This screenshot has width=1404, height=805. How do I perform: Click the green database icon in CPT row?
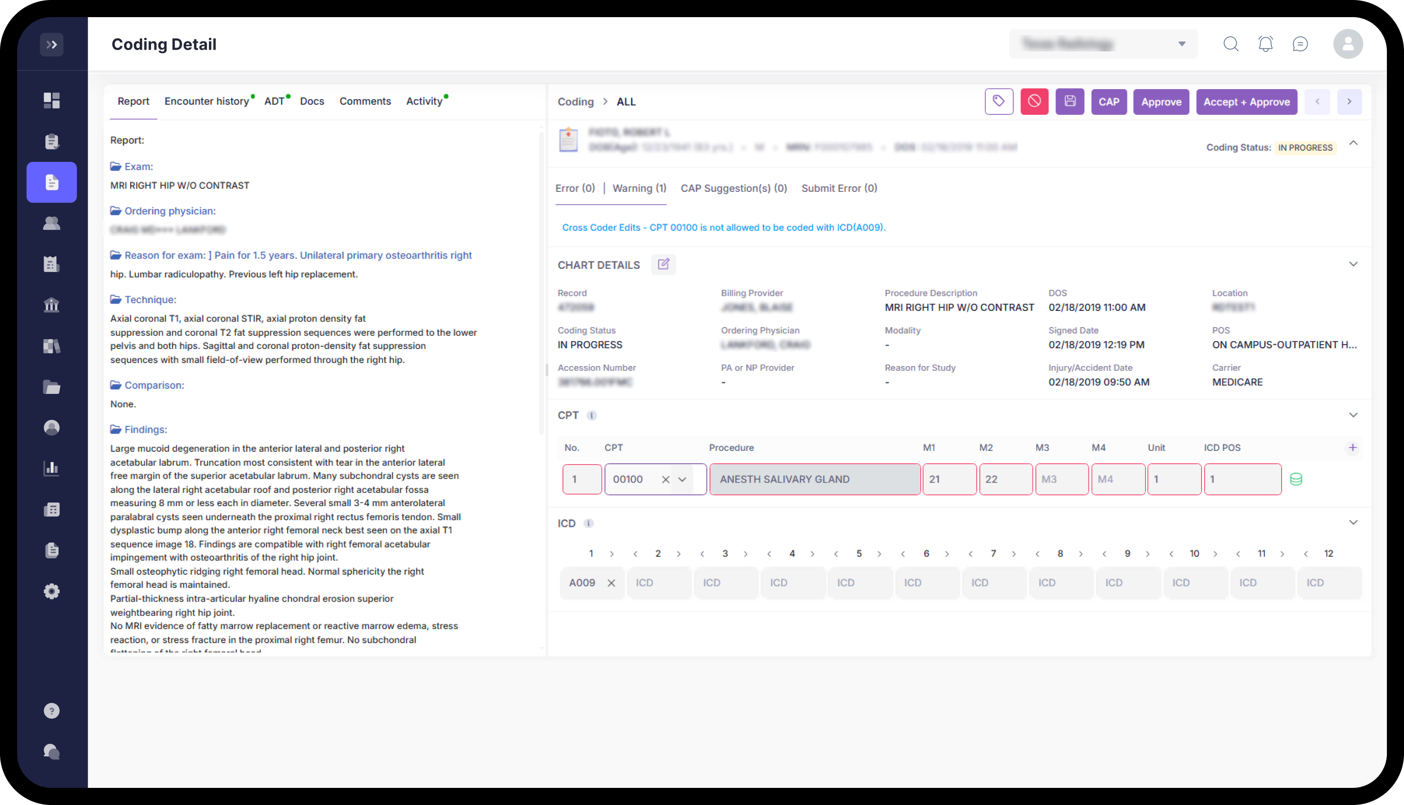pos(1296,479)
